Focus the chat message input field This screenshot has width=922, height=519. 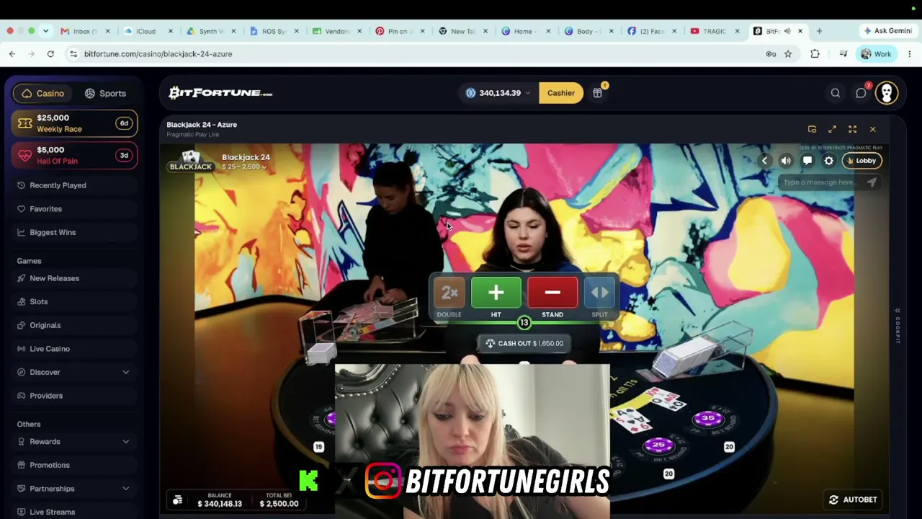[820, 182]
